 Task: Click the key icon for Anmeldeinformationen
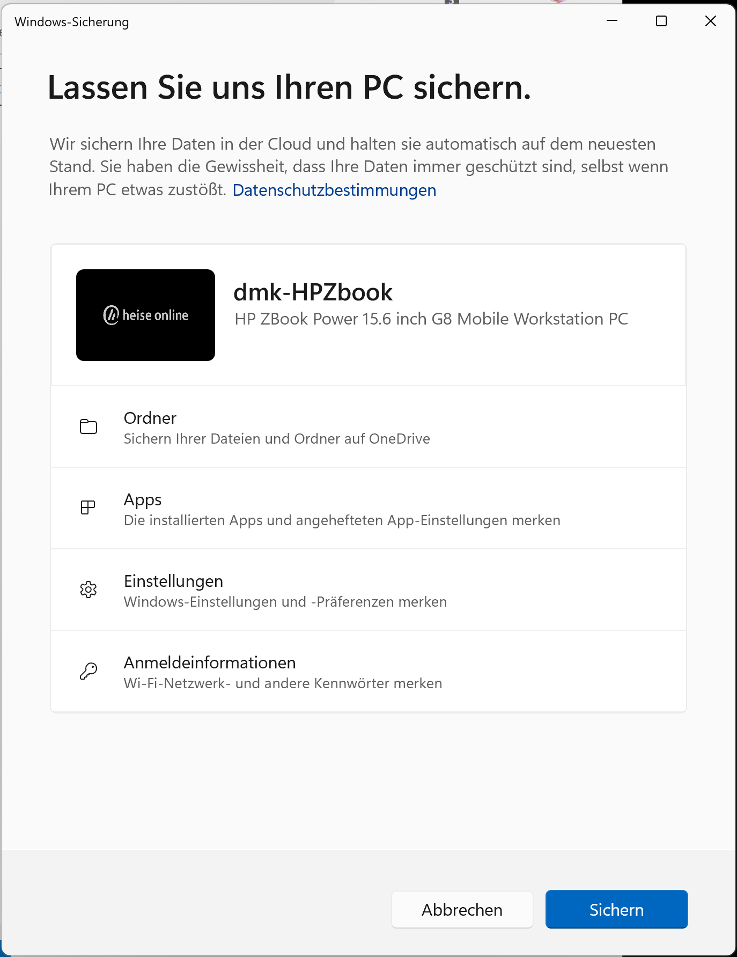89,671
